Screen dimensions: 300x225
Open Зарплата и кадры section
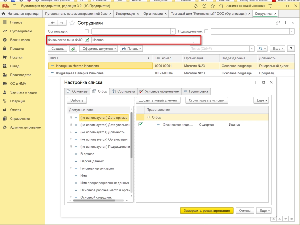coord(23,92)
